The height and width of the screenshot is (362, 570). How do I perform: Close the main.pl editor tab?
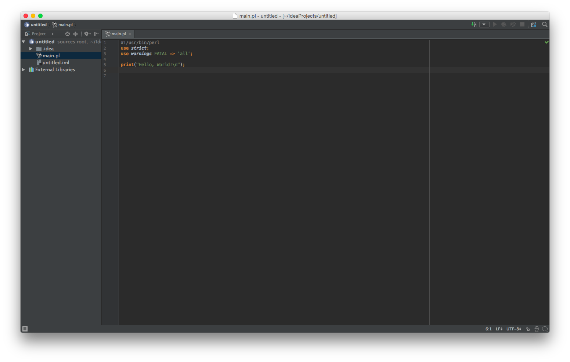[x=130, y=34]
